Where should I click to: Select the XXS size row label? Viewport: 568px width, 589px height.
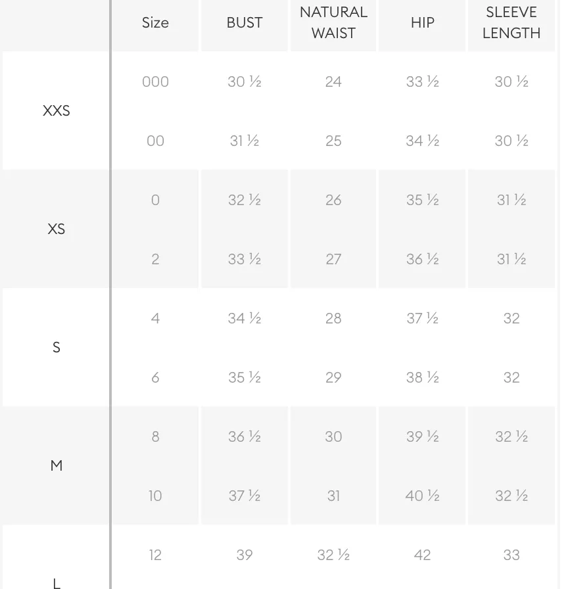click(x=57, y=111)
